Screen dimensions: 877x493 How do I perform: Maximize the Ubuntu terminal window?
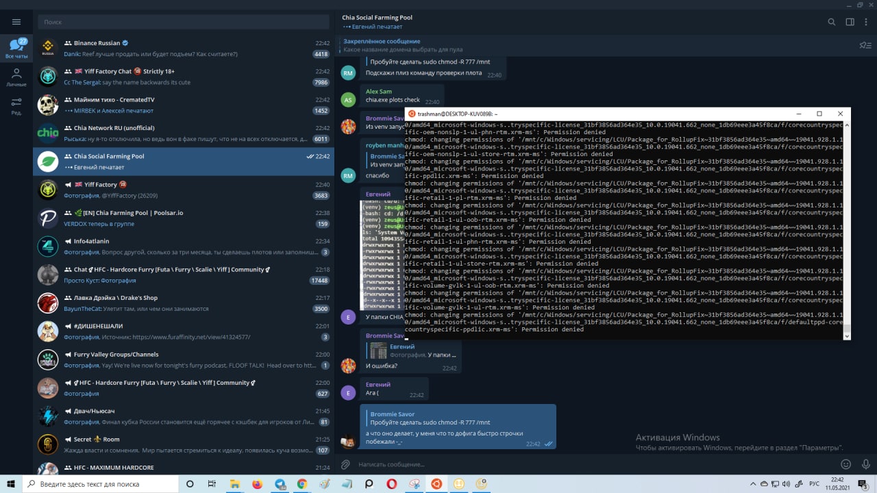click(819, 114)
